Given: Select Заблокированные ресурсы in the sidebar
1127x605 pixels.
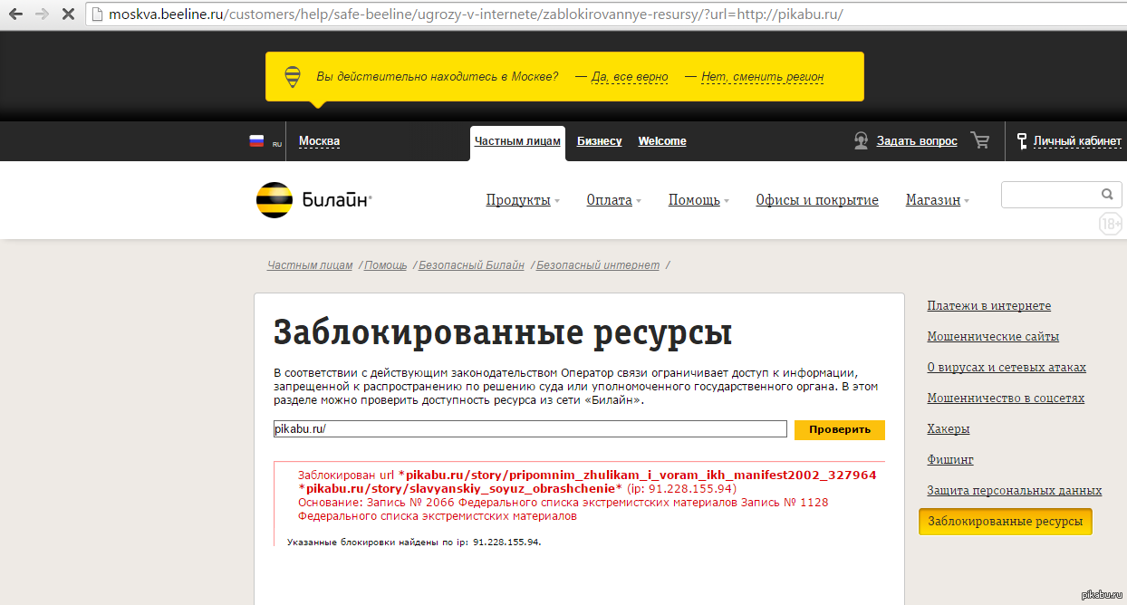Looking at the screenshot, I should pos(1006,522).
